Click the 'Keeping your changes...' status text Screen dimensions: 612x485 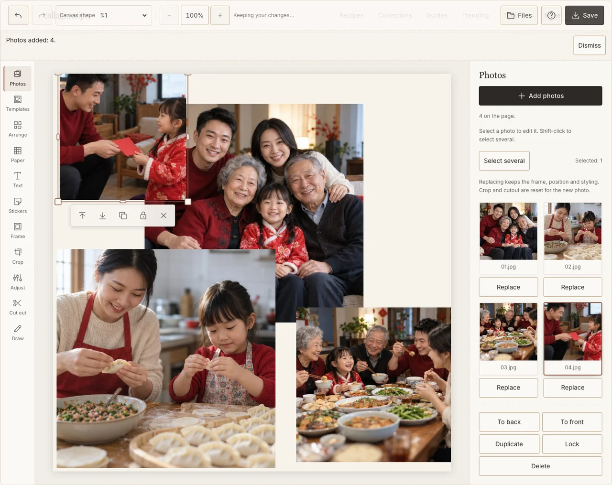(x=263, y=15)
